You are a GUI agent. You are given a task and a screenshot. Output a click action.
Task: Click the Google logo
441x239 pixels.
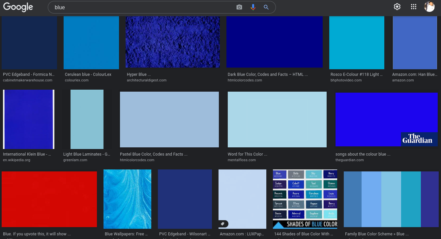[18, 7]
